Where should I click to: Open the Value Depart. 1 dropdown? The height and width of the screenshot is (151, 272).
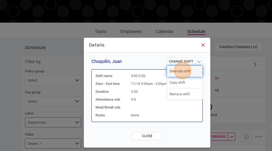click(x=53, y=143)
